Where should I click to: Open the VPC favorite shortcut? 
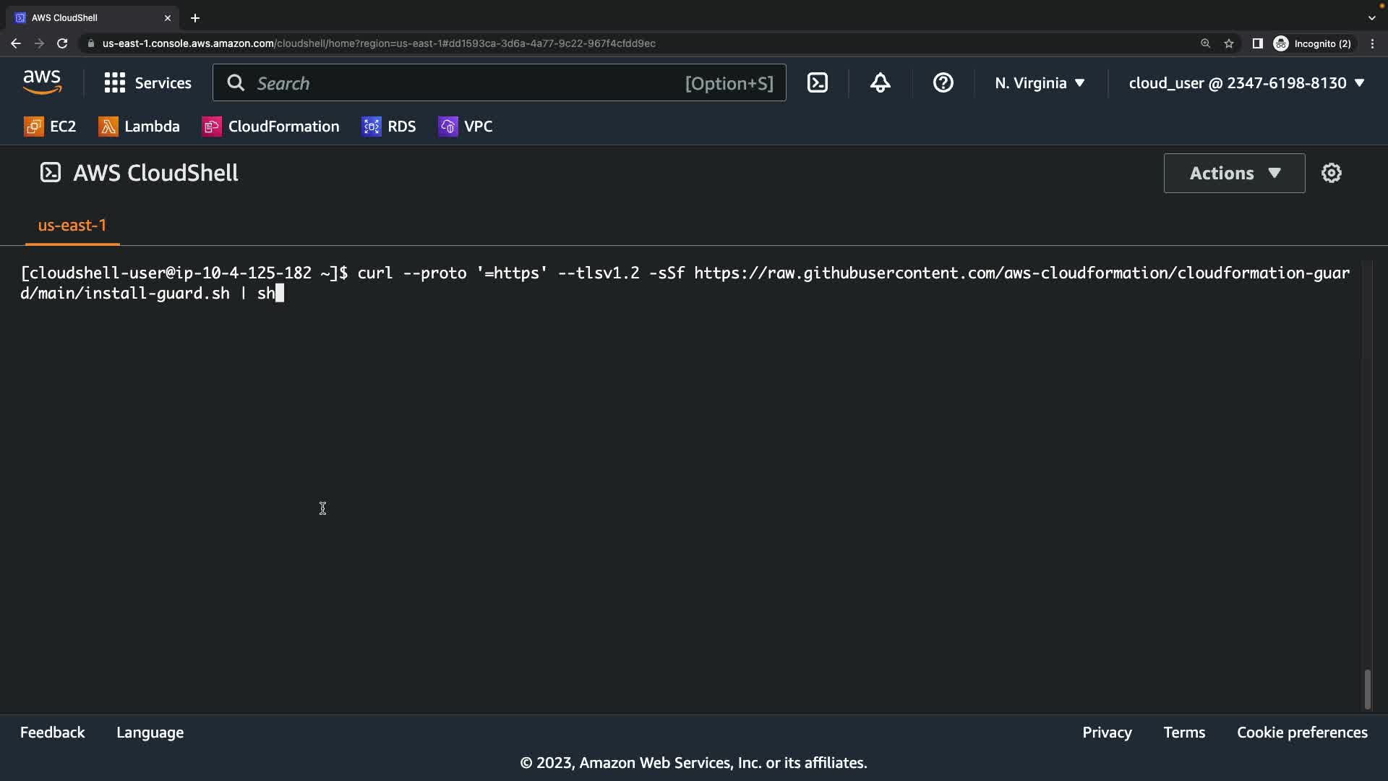466,127
